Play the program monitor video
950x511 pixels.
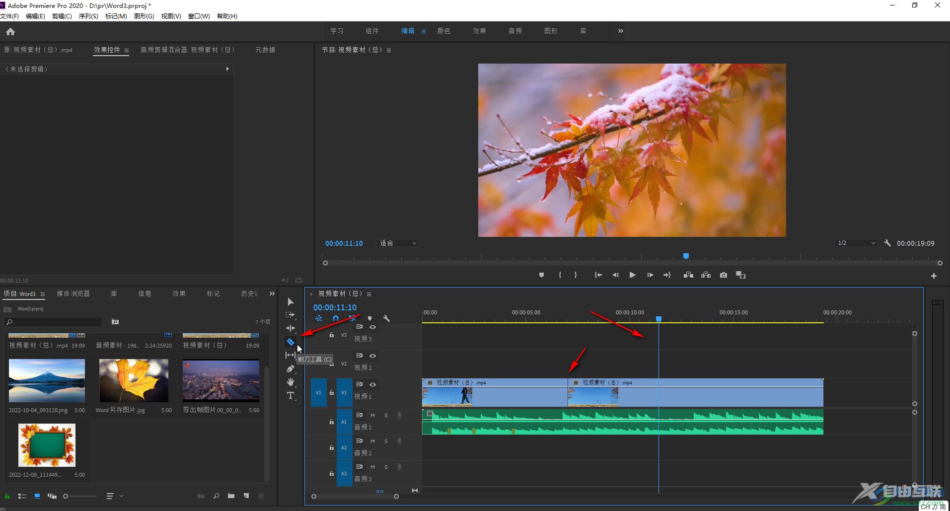[632, 275]
